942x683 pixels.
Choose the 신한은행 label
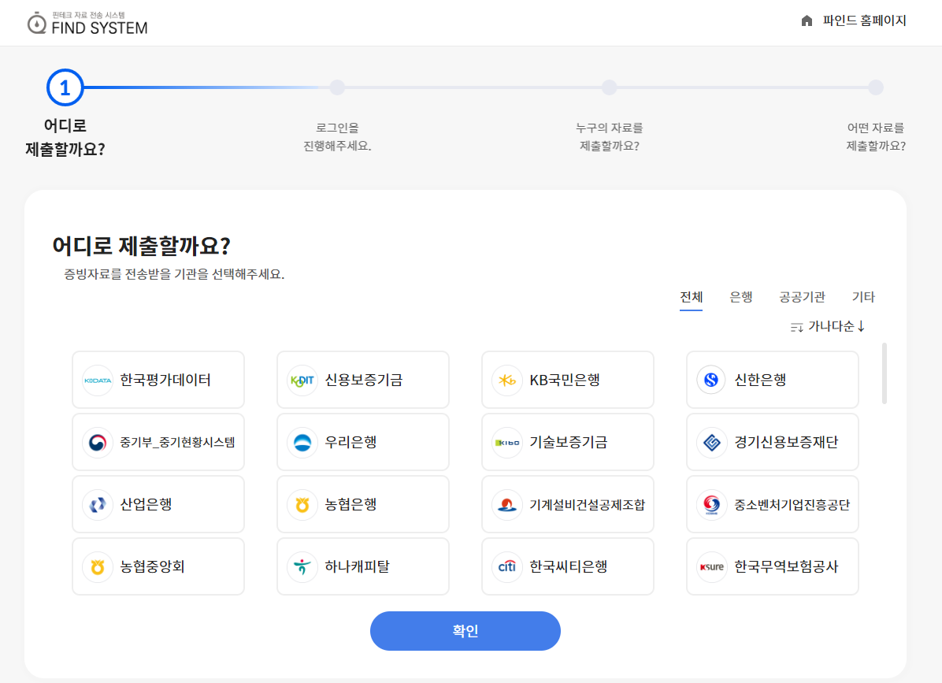click(760, 380)
